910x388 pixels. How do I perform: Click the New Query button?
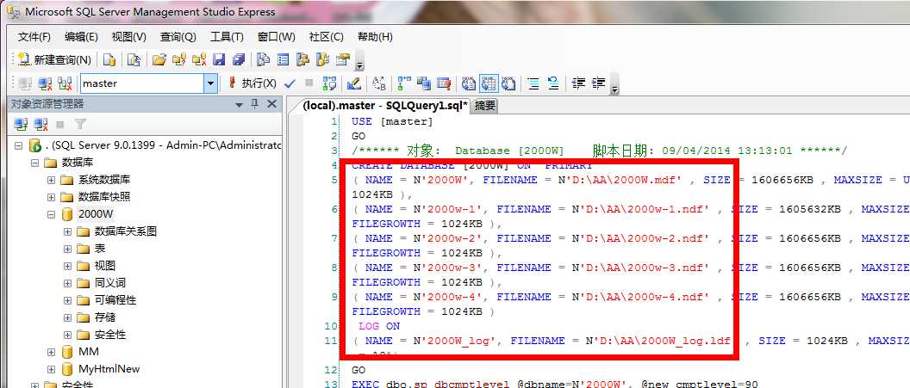click(53, 59)
